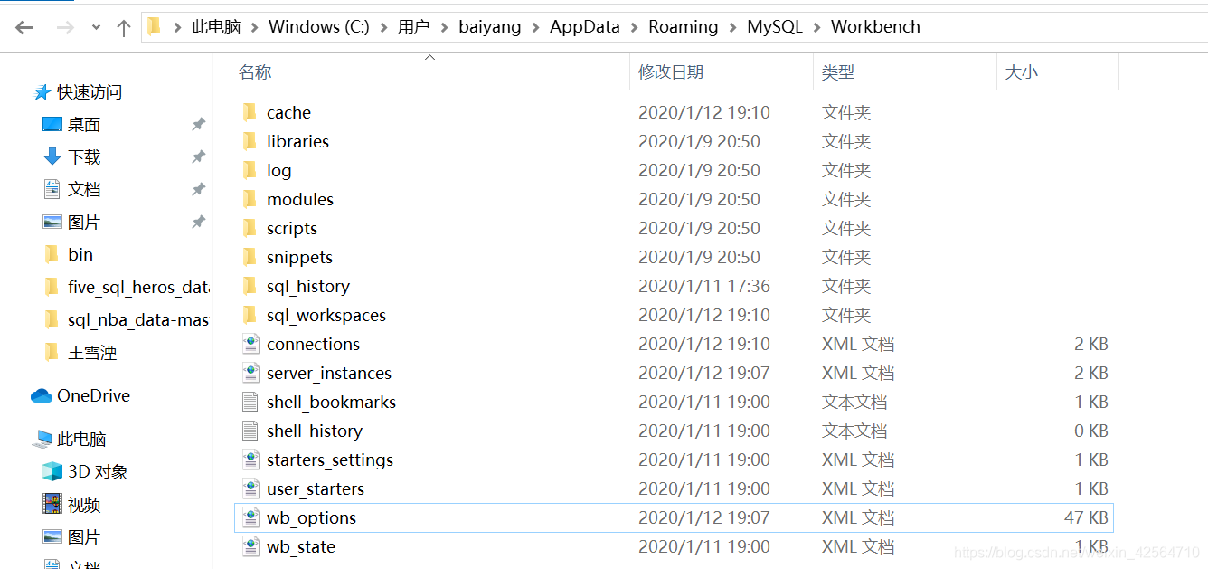This screenshot has width=1208, height=569.
Task: Select the cache folder icon
Action: click(x=250, y=112)
